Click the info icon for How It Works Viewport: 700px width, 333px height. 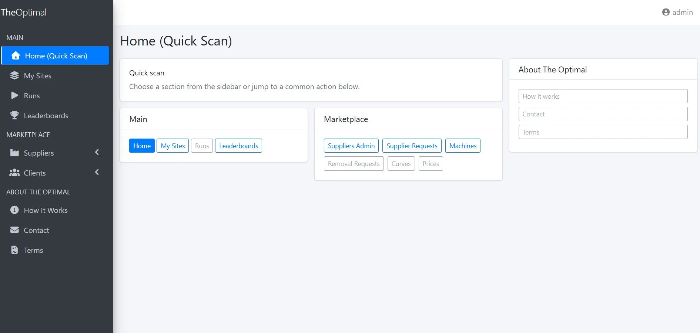[x=14, y=210]
